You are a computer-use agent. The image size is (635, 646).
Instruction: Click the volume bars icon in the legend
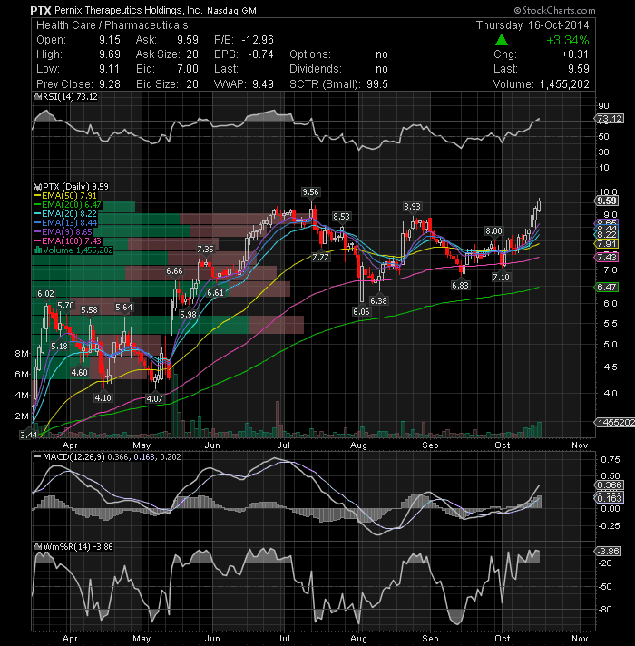[x=37, y=250]
